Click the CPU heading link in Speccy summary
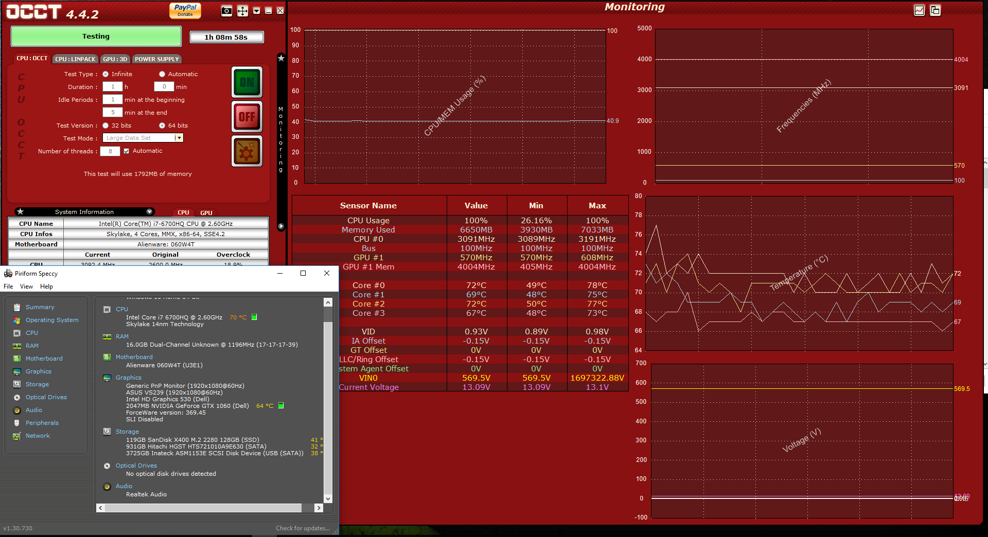This screenshot has height=537, width=988. [x=122, y=309]
